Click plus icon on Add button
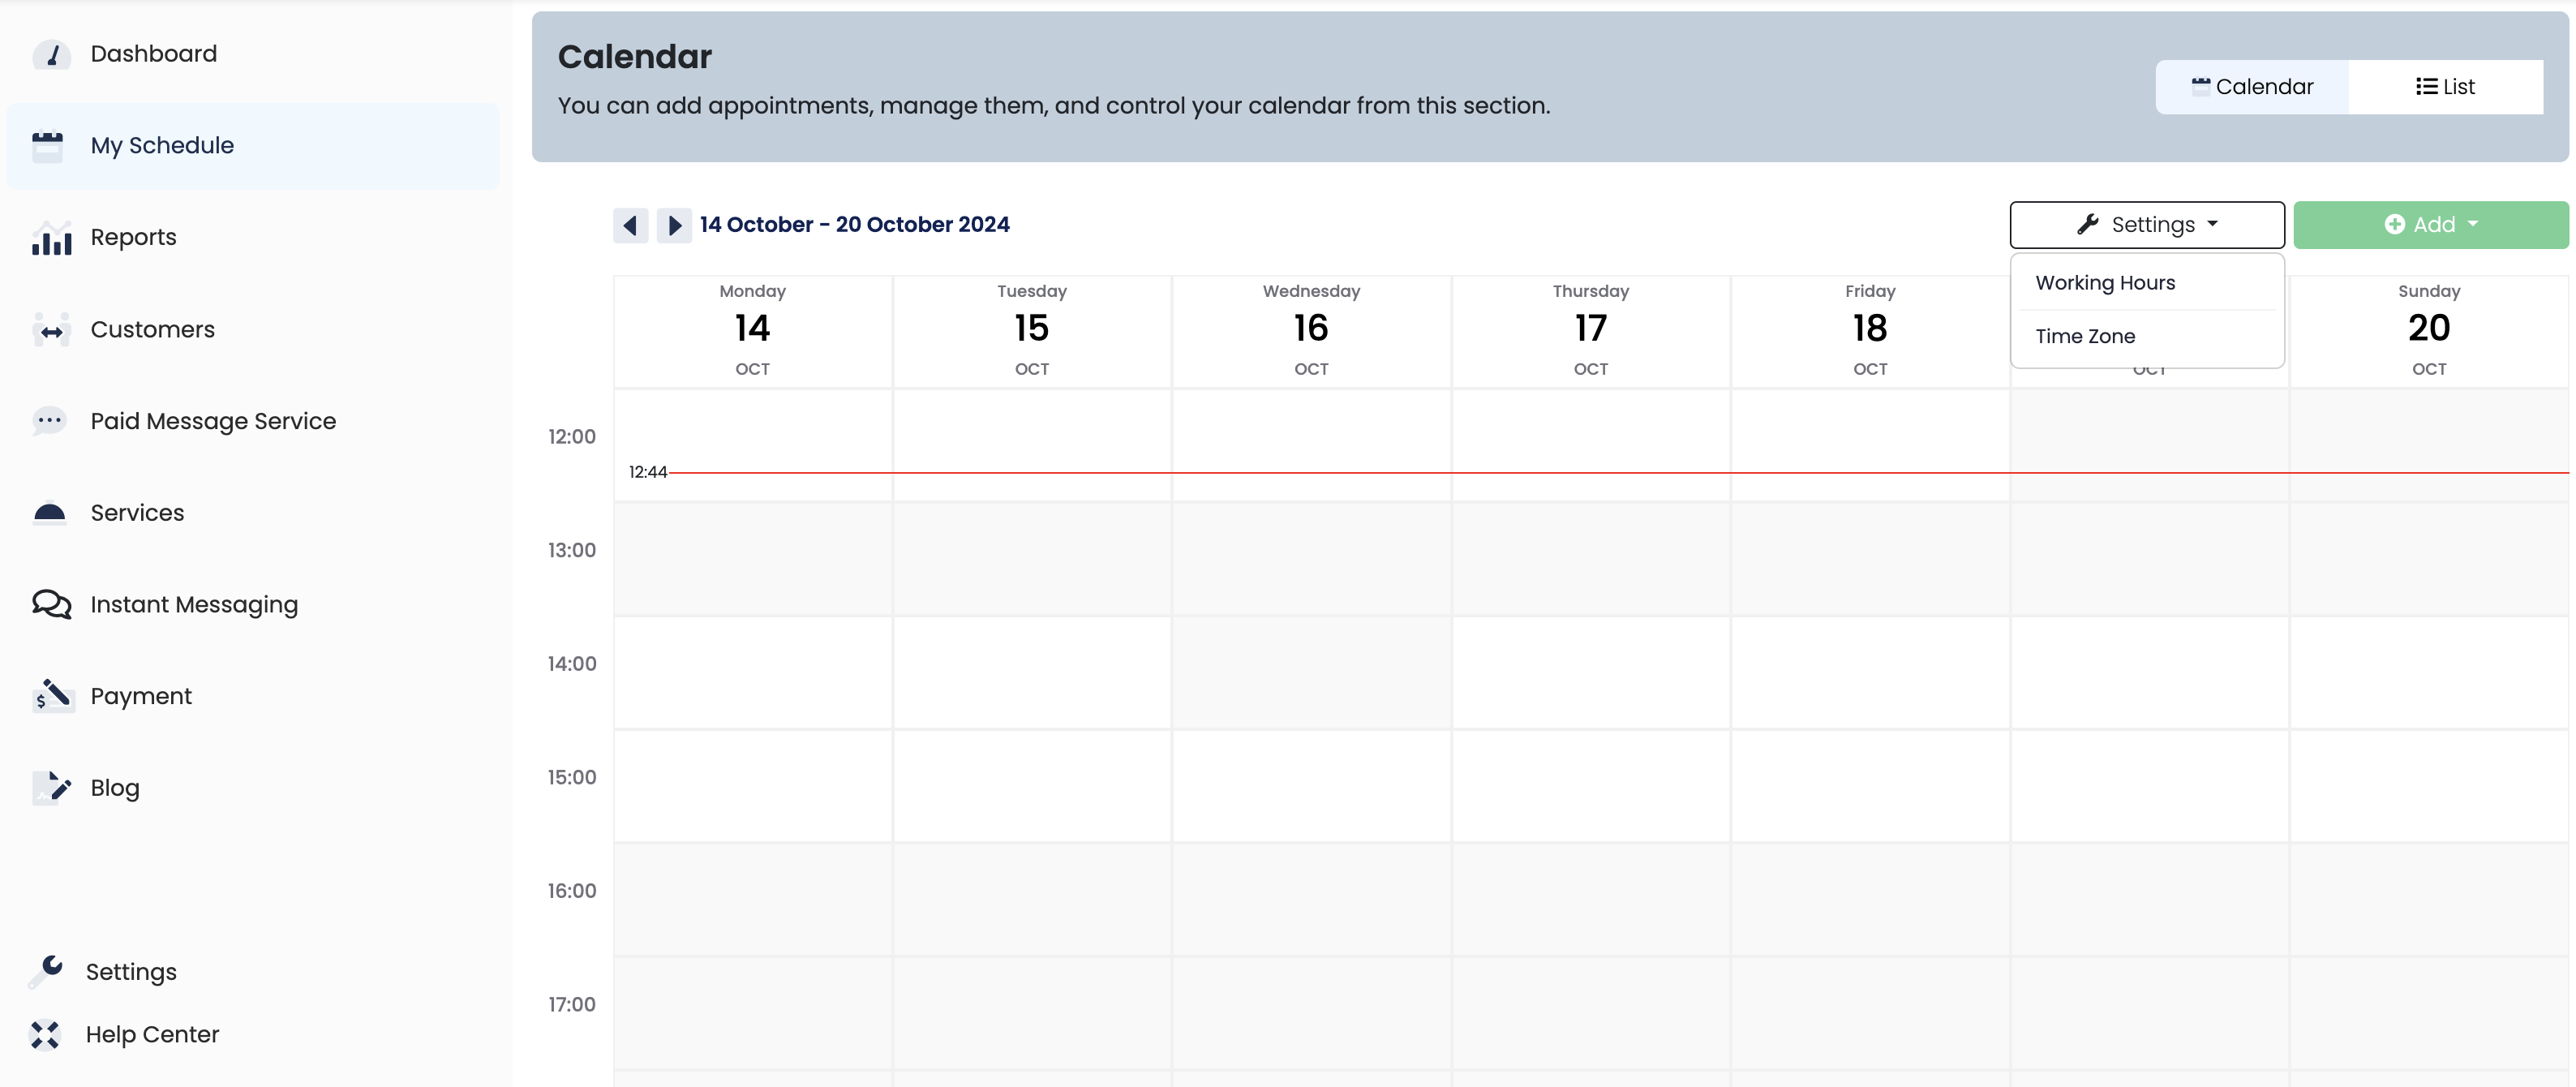 point(2394,225)
